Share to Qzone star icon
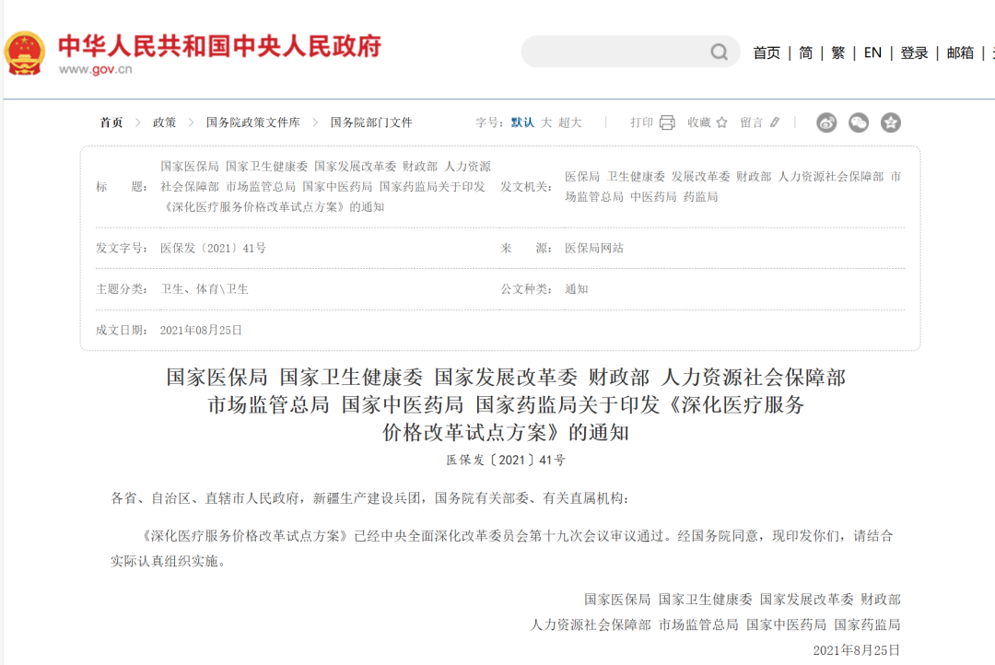Image resolution: width=995 pixels, height=665 pixels. (x=890, y=122)
